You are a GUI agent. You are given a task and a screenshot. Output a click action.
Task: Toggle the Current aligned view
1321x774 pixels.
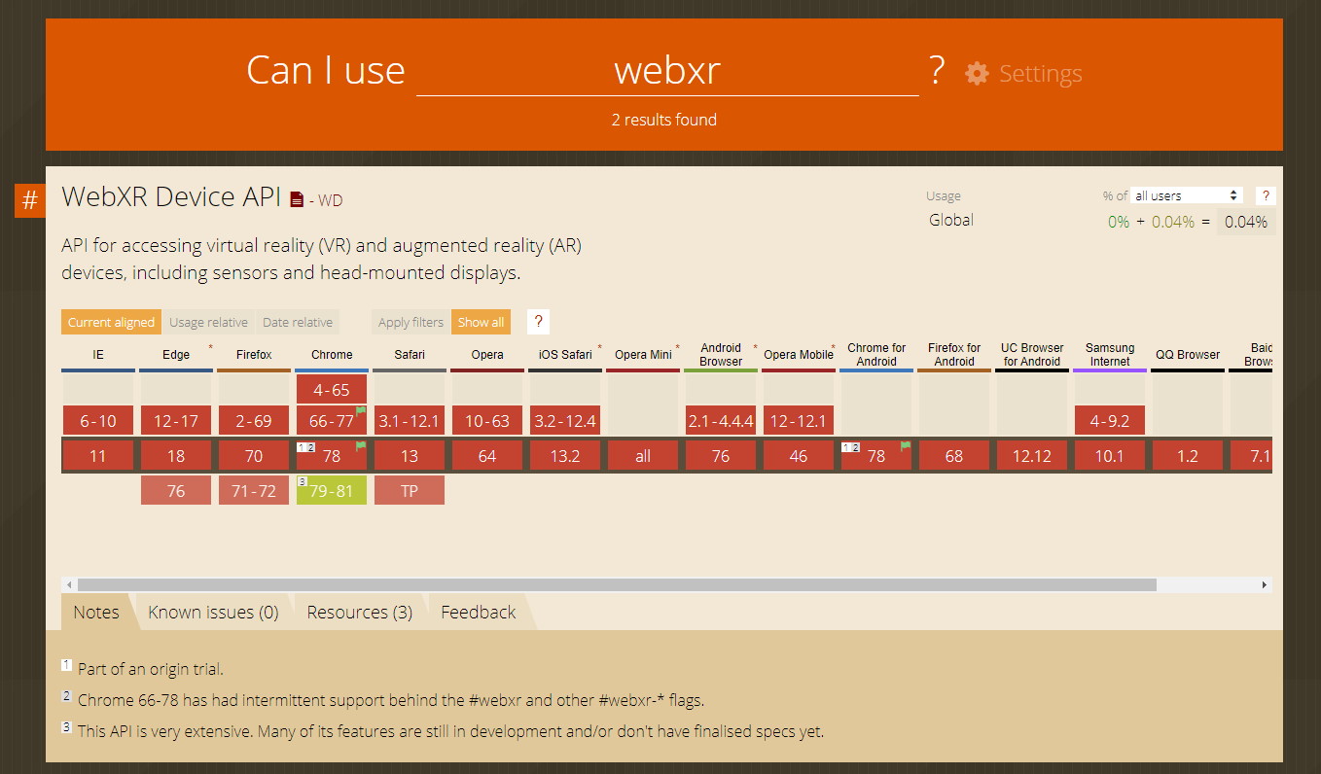tap(110, 321)
